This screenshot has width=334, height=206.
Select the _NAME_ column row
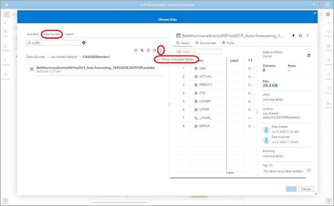point(215,118)
